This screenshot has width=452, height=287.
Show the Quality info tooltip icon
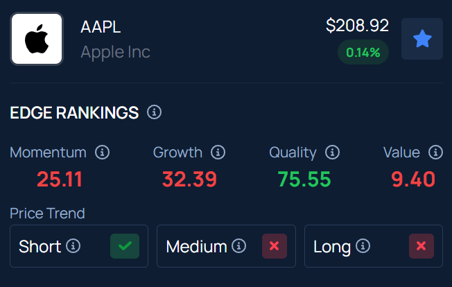pos(332,153)
